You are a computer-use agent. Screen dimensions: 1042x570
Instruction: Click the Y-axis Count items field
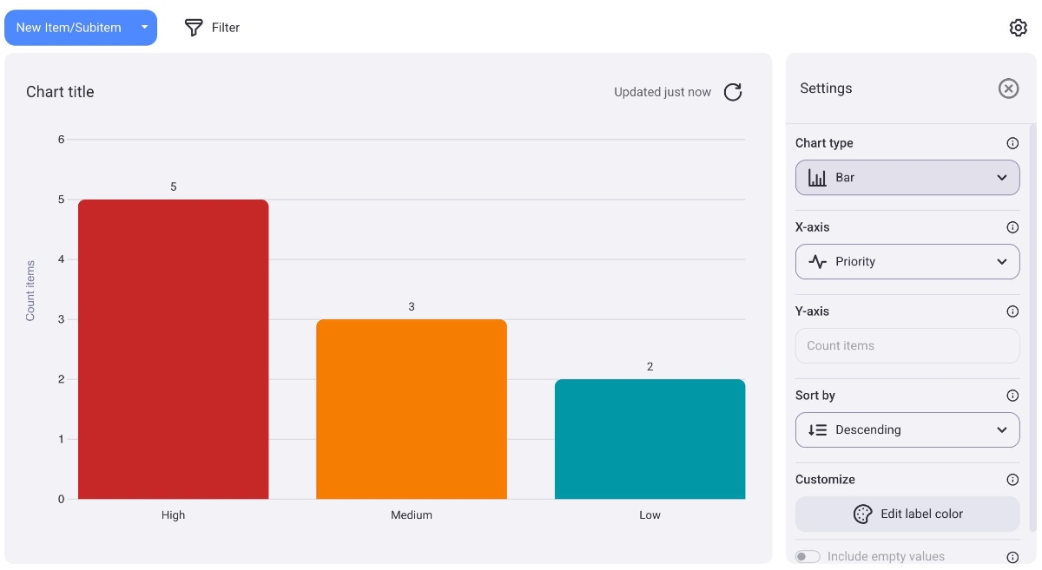click(907, 345)
